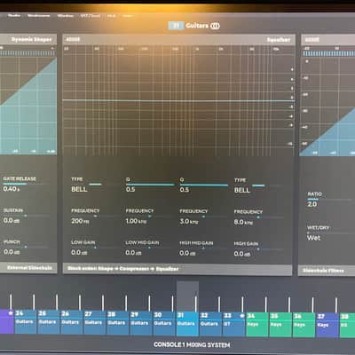This screenshot has height=355, width=355.
Task: Select track 24 Guitars
Action: [25, 321]
